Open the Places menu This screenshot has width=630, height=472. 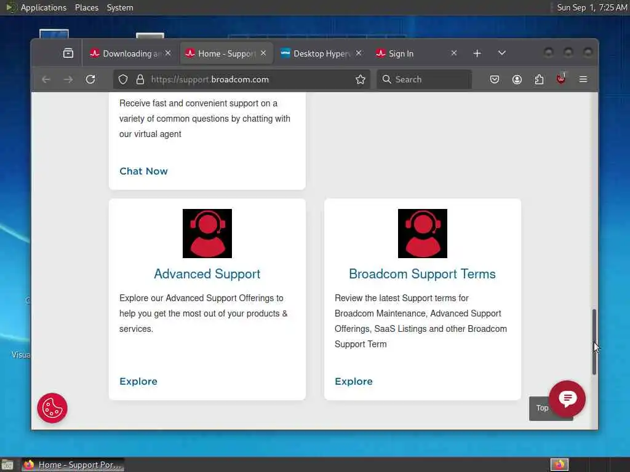tap(86, 7)
